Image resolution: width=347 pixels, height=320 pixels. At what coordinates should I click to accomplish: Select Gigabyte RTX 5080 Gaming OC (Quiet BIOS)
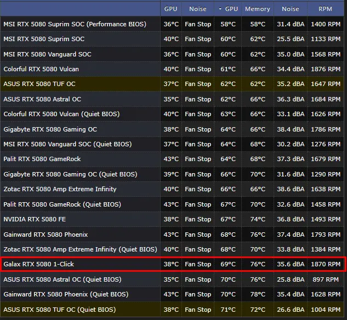70,174
